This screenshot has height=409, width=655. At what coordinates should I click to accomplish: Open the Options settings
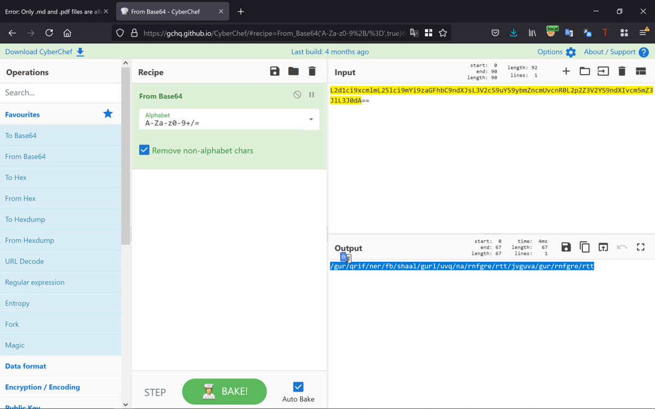(556, 52)
